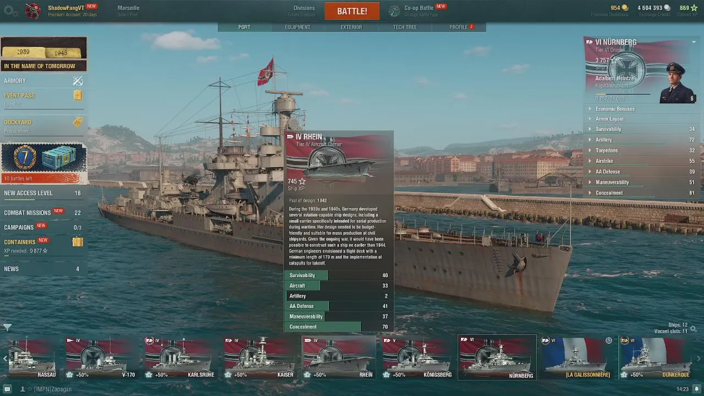Open carousel settings gear icon
Screen dimensions: 704x396
pos(693,329)
